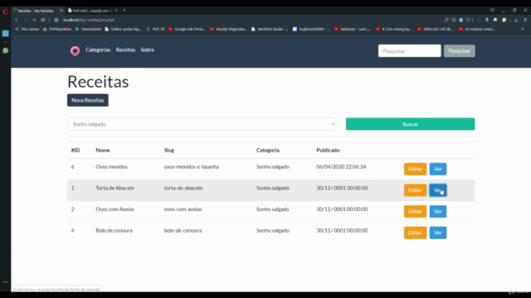
Task: Click the slug text bolo-de-cenoura
Action: [183, 230]
